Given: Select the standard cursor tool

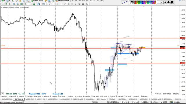Looking at the screenshot, I should pyautogui.click(x=49, y=4).
